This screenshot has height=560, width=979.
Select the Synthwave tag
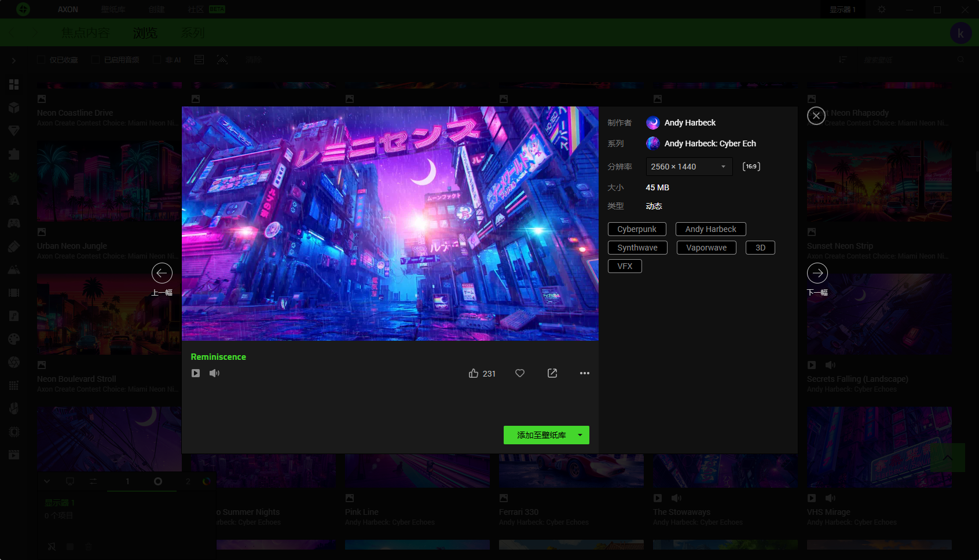[x=637, y=248]
